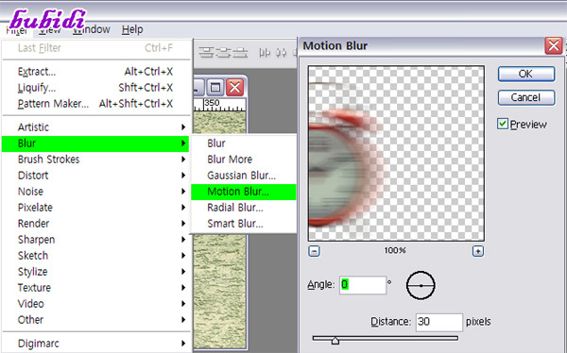Maximize the document window behind the menu
This screenshot has width=567, height=353.
[x=215, y=88]
